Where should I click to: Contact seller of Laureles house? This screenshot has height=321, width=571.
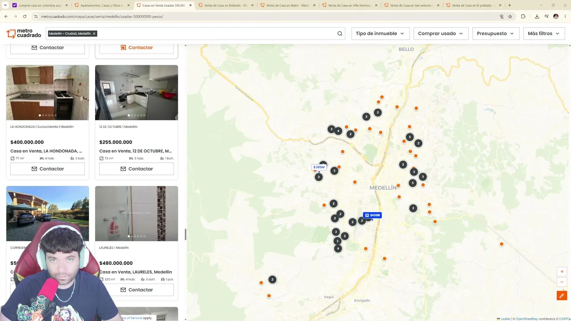[137, 290]
